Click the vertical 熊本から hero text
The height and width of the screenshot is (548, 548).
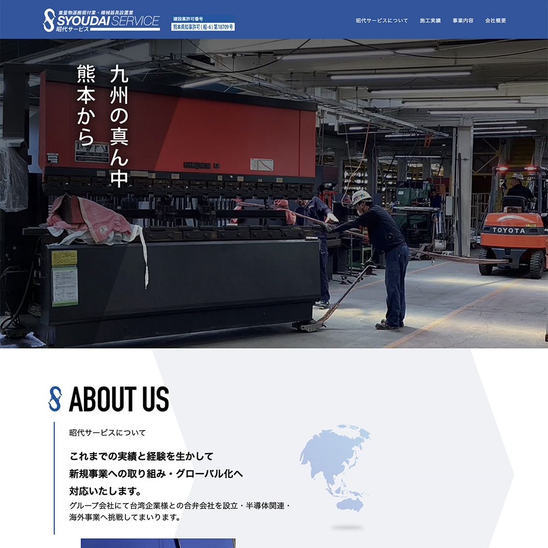86,106
